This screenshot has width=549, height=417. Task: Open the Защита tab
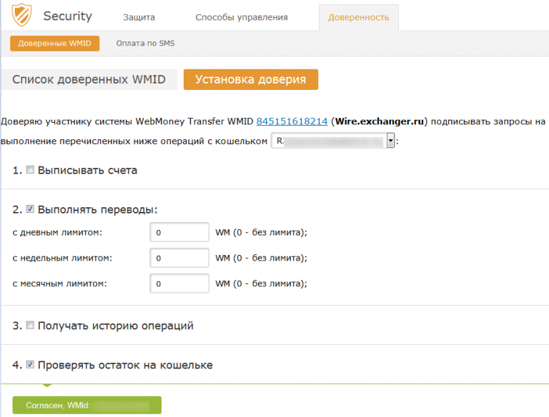pyautogui.click(x=139, y=17)
